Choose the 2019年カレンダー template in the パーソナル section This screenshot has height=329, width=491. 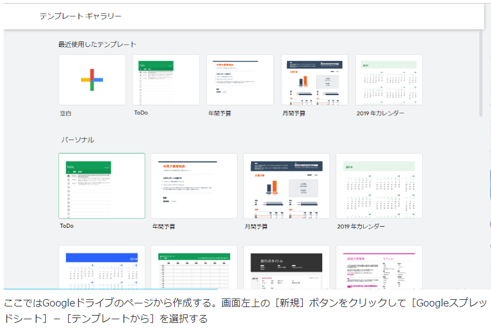(379, 186)
